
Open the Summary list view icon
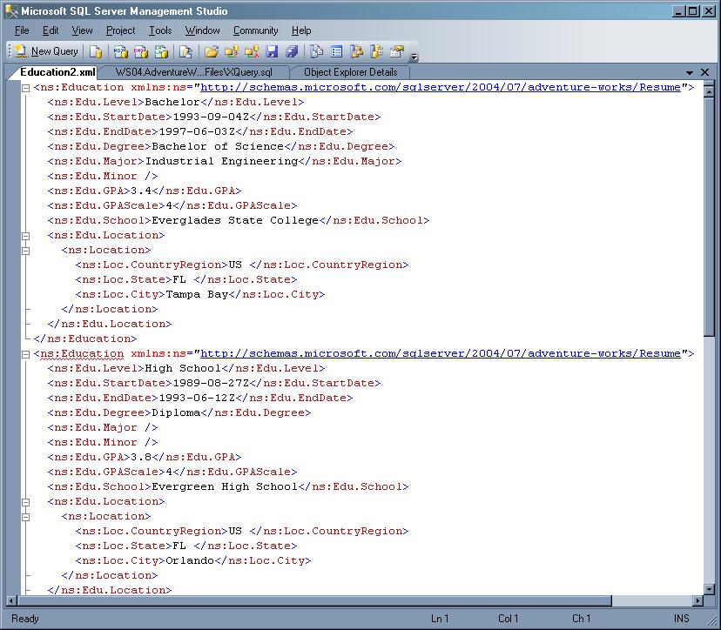(x=337, y=51)
